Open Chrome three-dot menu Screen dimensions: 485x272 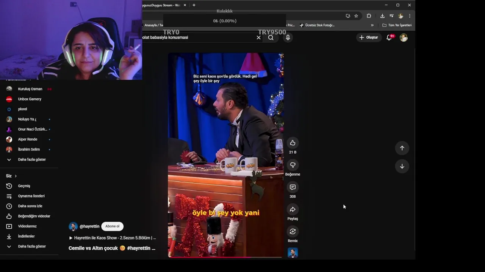(x=410, y=16)
